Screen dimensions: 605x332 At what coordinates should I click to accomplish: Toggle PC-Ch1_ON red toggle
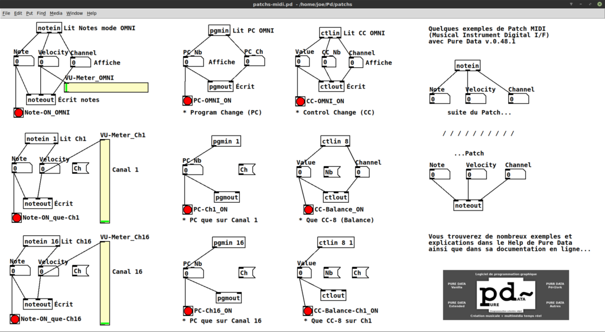pyautogui.click(x=187, y=209)
